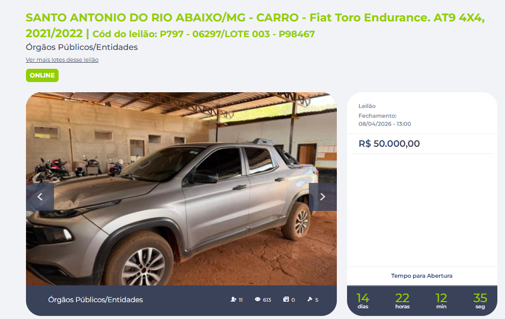Click the previous image arrow
Viewport: 505px width, 319px height.
point(40,197)
